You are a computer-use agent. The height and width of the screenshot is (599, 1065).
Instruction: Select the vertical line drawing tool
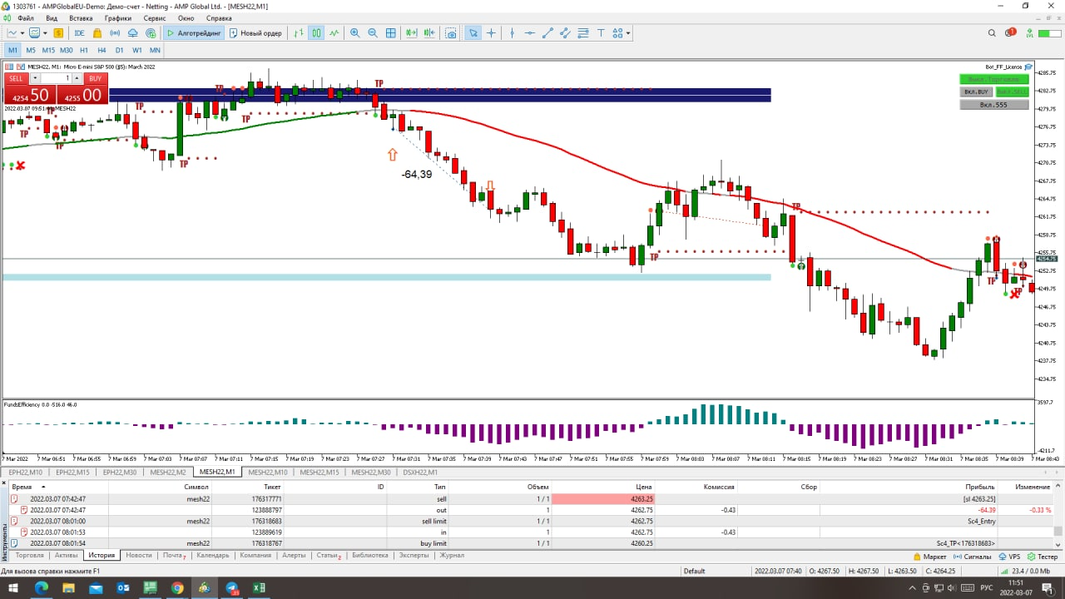pyautogui.click(x=512, y=33)
